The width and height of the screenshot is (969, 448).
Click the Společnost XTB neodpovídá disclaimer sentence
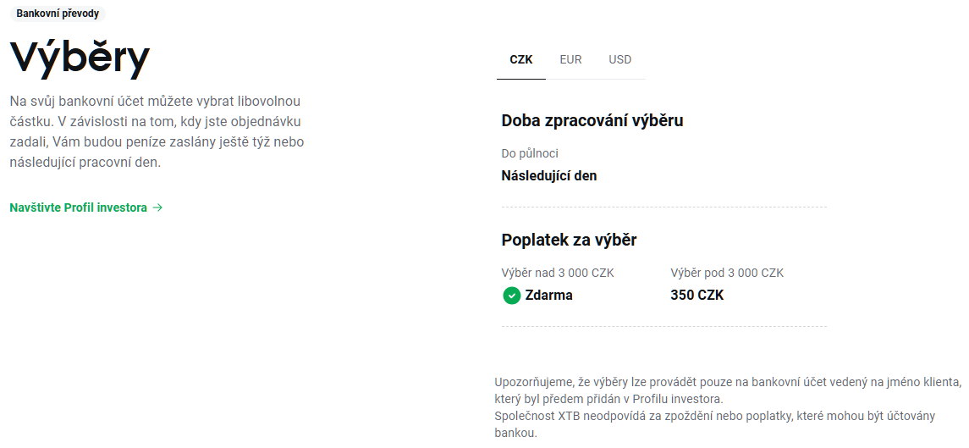pyautogui.click(x=727, y=423)
